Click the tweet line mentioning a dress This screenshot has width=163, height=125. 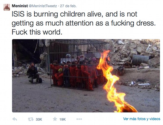84,23
